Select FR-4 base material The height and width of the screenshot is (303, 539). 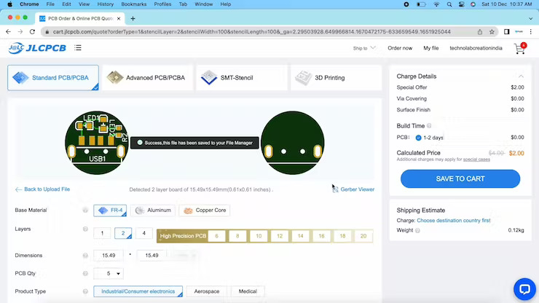tap(110, 210)
